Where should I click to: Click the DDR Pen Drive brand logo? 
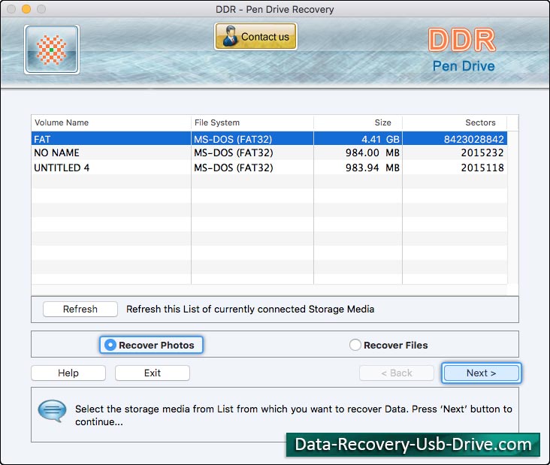click(x=463, y=50)
